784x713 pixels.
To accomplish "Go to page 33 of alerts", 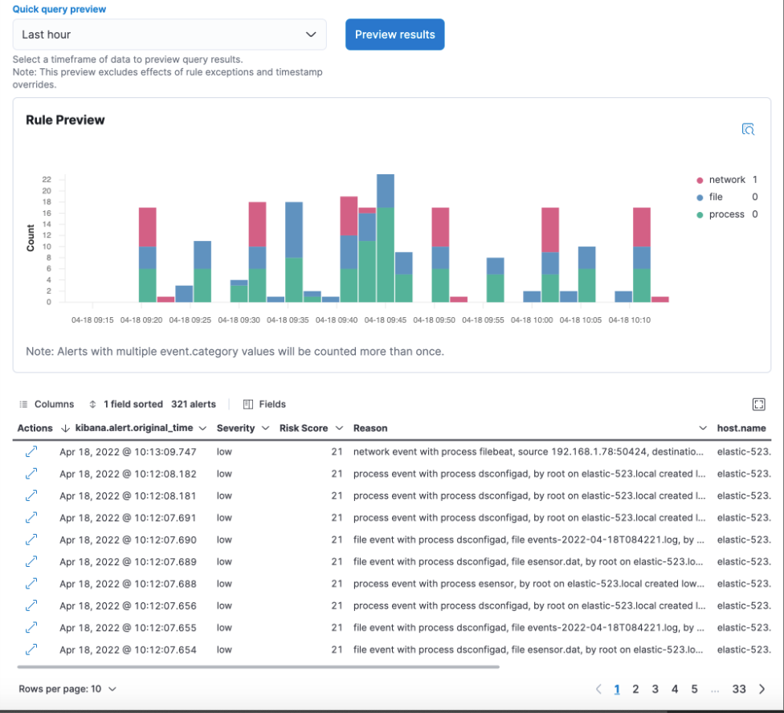I will tap(739, 689).
